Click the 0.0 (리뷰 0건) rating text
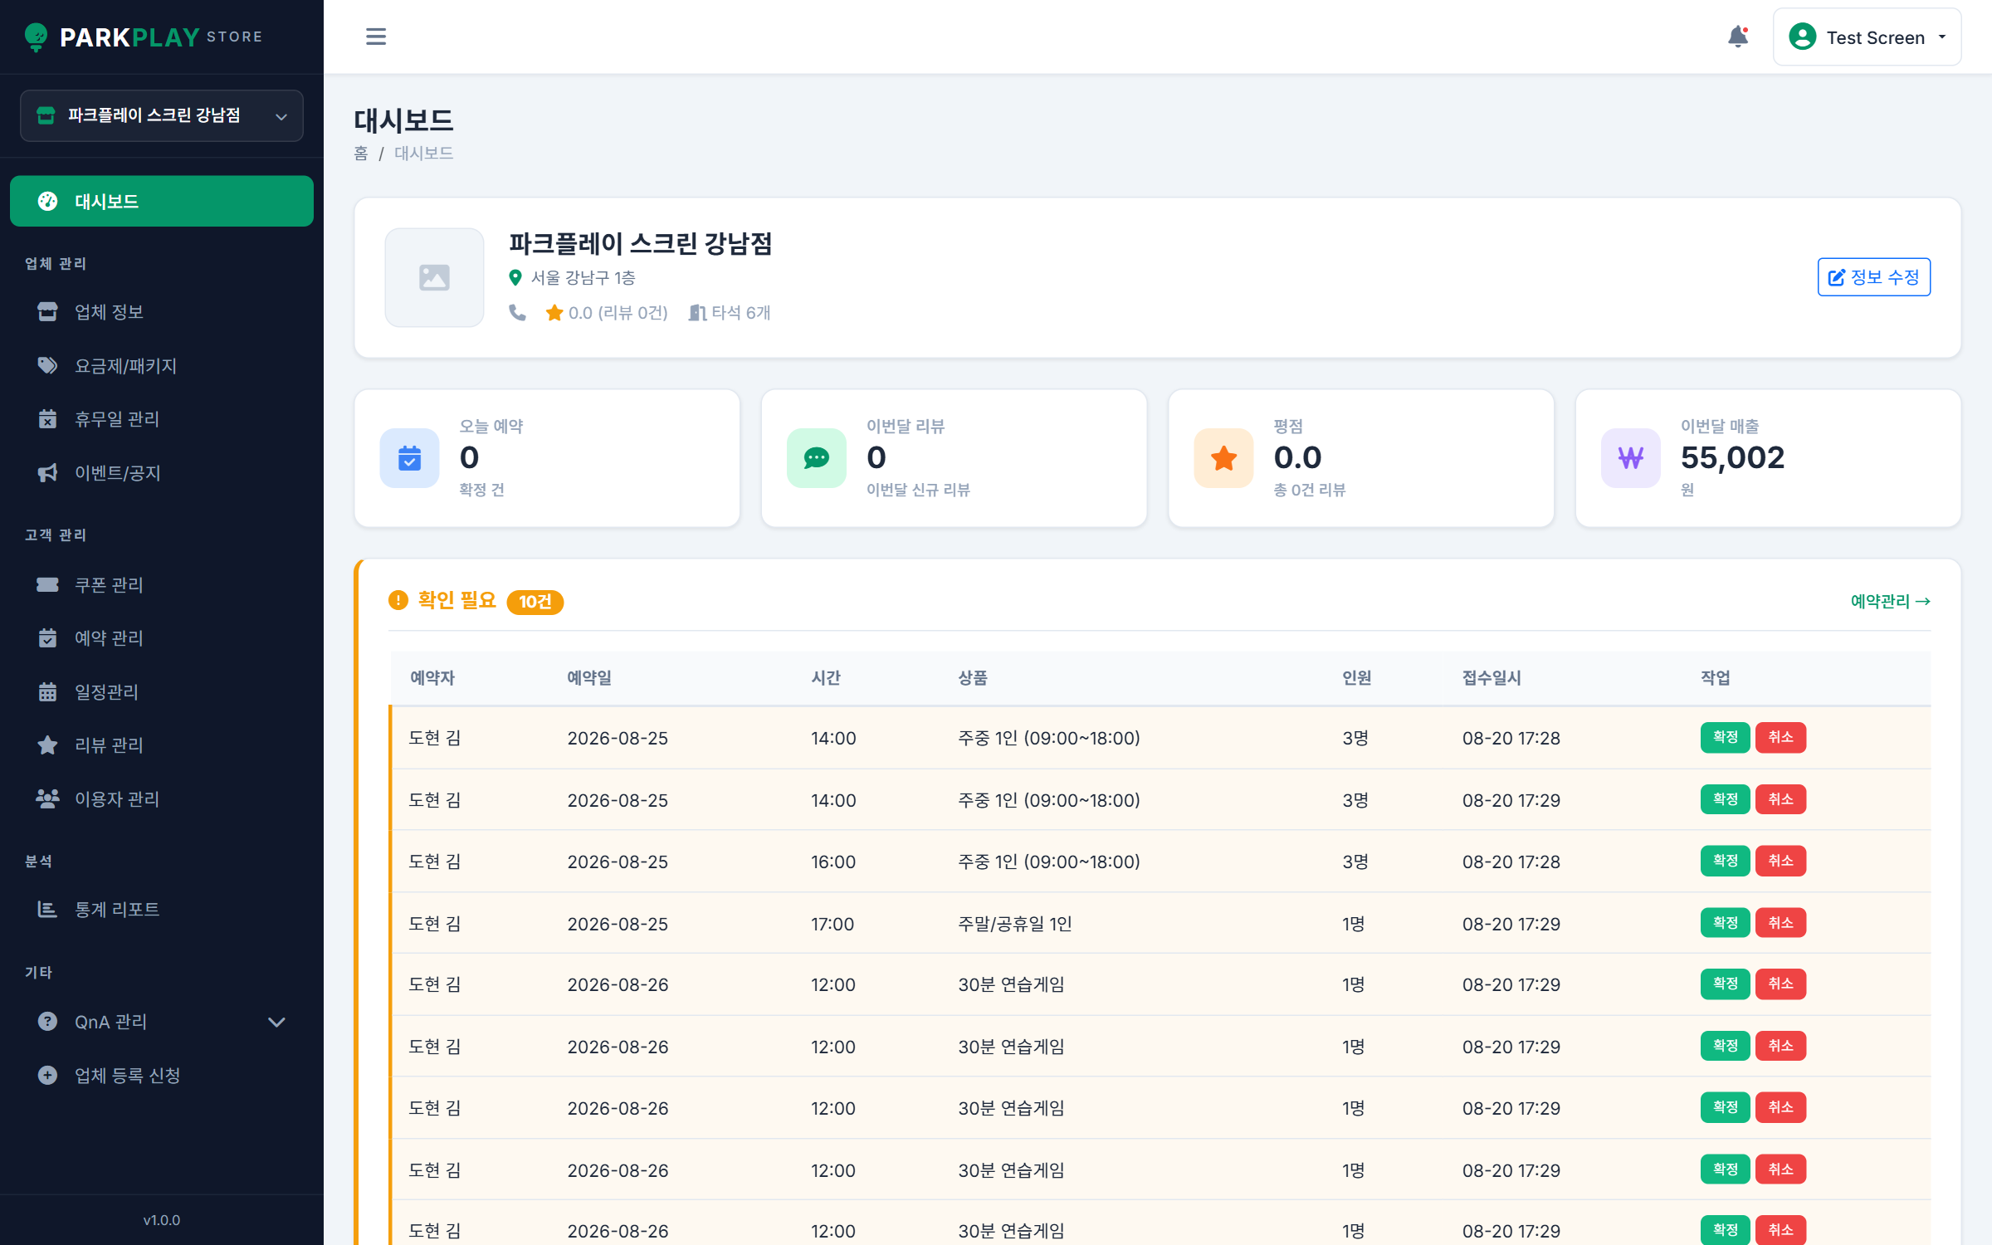 [618, 313]
